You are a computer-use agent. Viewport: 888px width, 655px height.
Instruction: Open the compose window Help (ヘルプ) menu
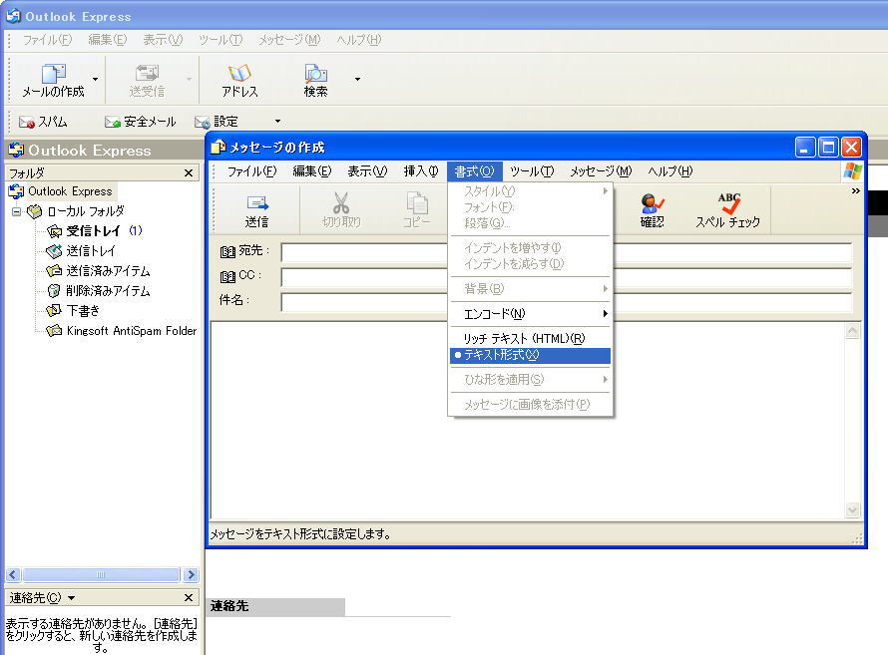(670, 171)
